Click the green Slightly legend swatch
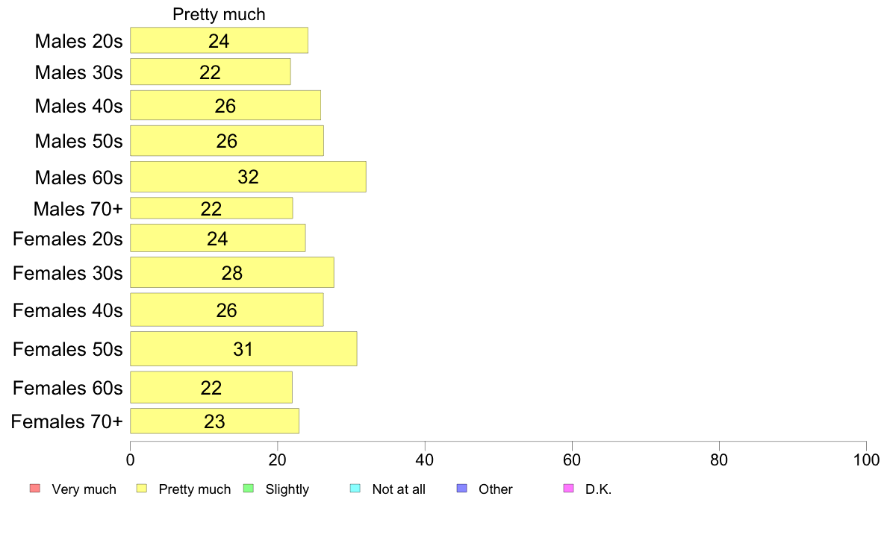Image resolution: width=887 pixels, height=549 pixels. click(249, 489)
